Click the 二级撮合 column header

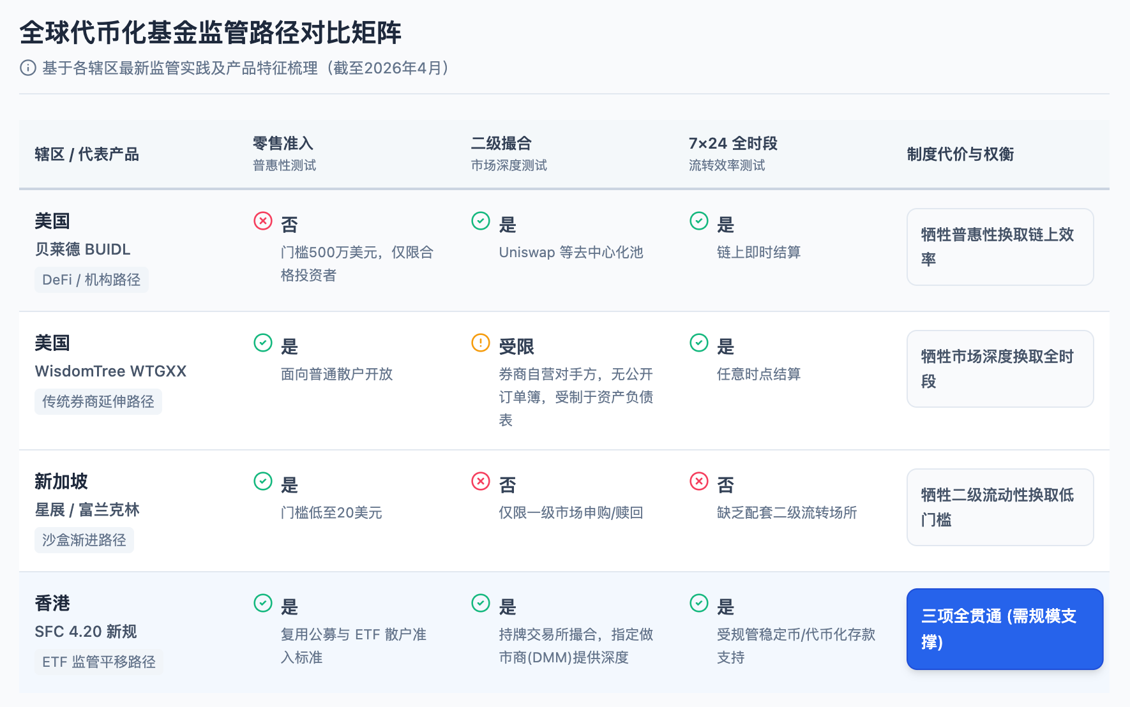click(501, 144)
